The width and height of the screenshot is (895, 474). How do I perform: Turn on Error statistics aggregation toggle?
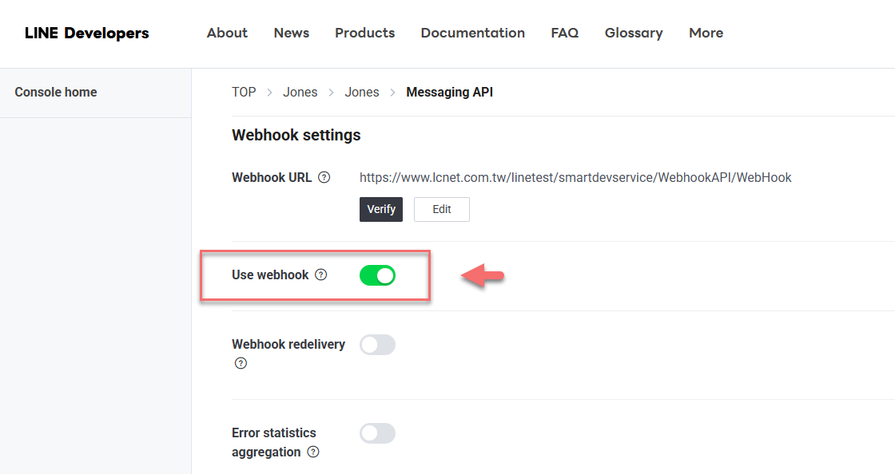tap(377, 433)
